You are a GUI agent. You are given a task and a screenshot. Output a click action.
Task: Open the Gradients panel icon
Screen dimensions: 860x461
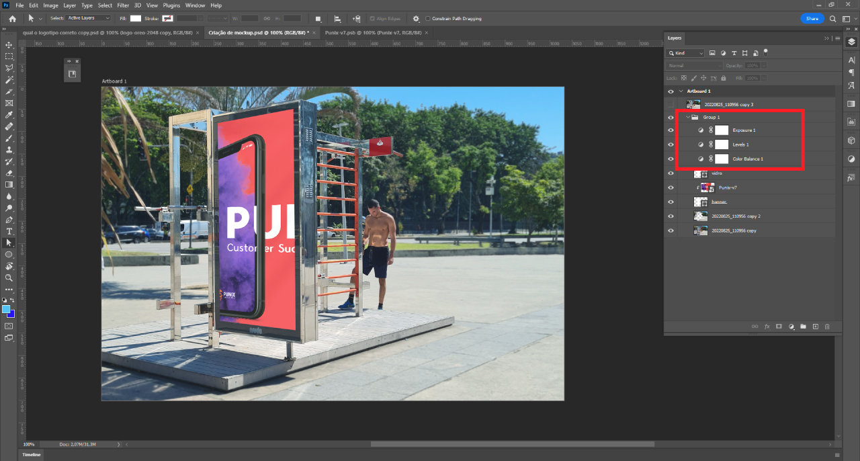(x=851, y=103)
